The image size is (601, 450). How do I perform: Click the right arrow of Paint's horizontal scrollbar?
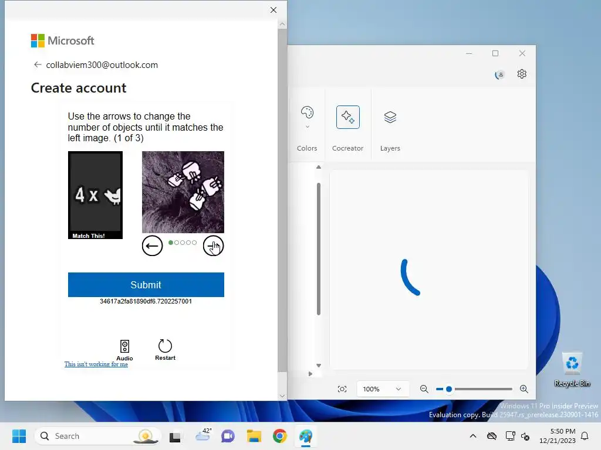pyautogui.click(x=310, y=374)
